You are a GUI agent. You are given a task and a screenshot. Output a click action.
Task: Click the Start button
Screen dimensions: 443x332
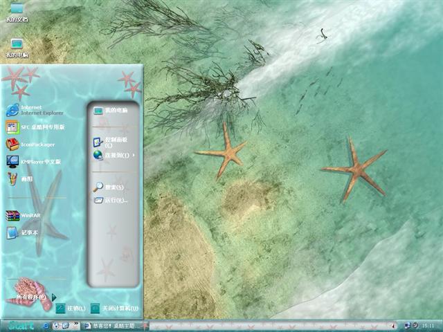[20, 326]
